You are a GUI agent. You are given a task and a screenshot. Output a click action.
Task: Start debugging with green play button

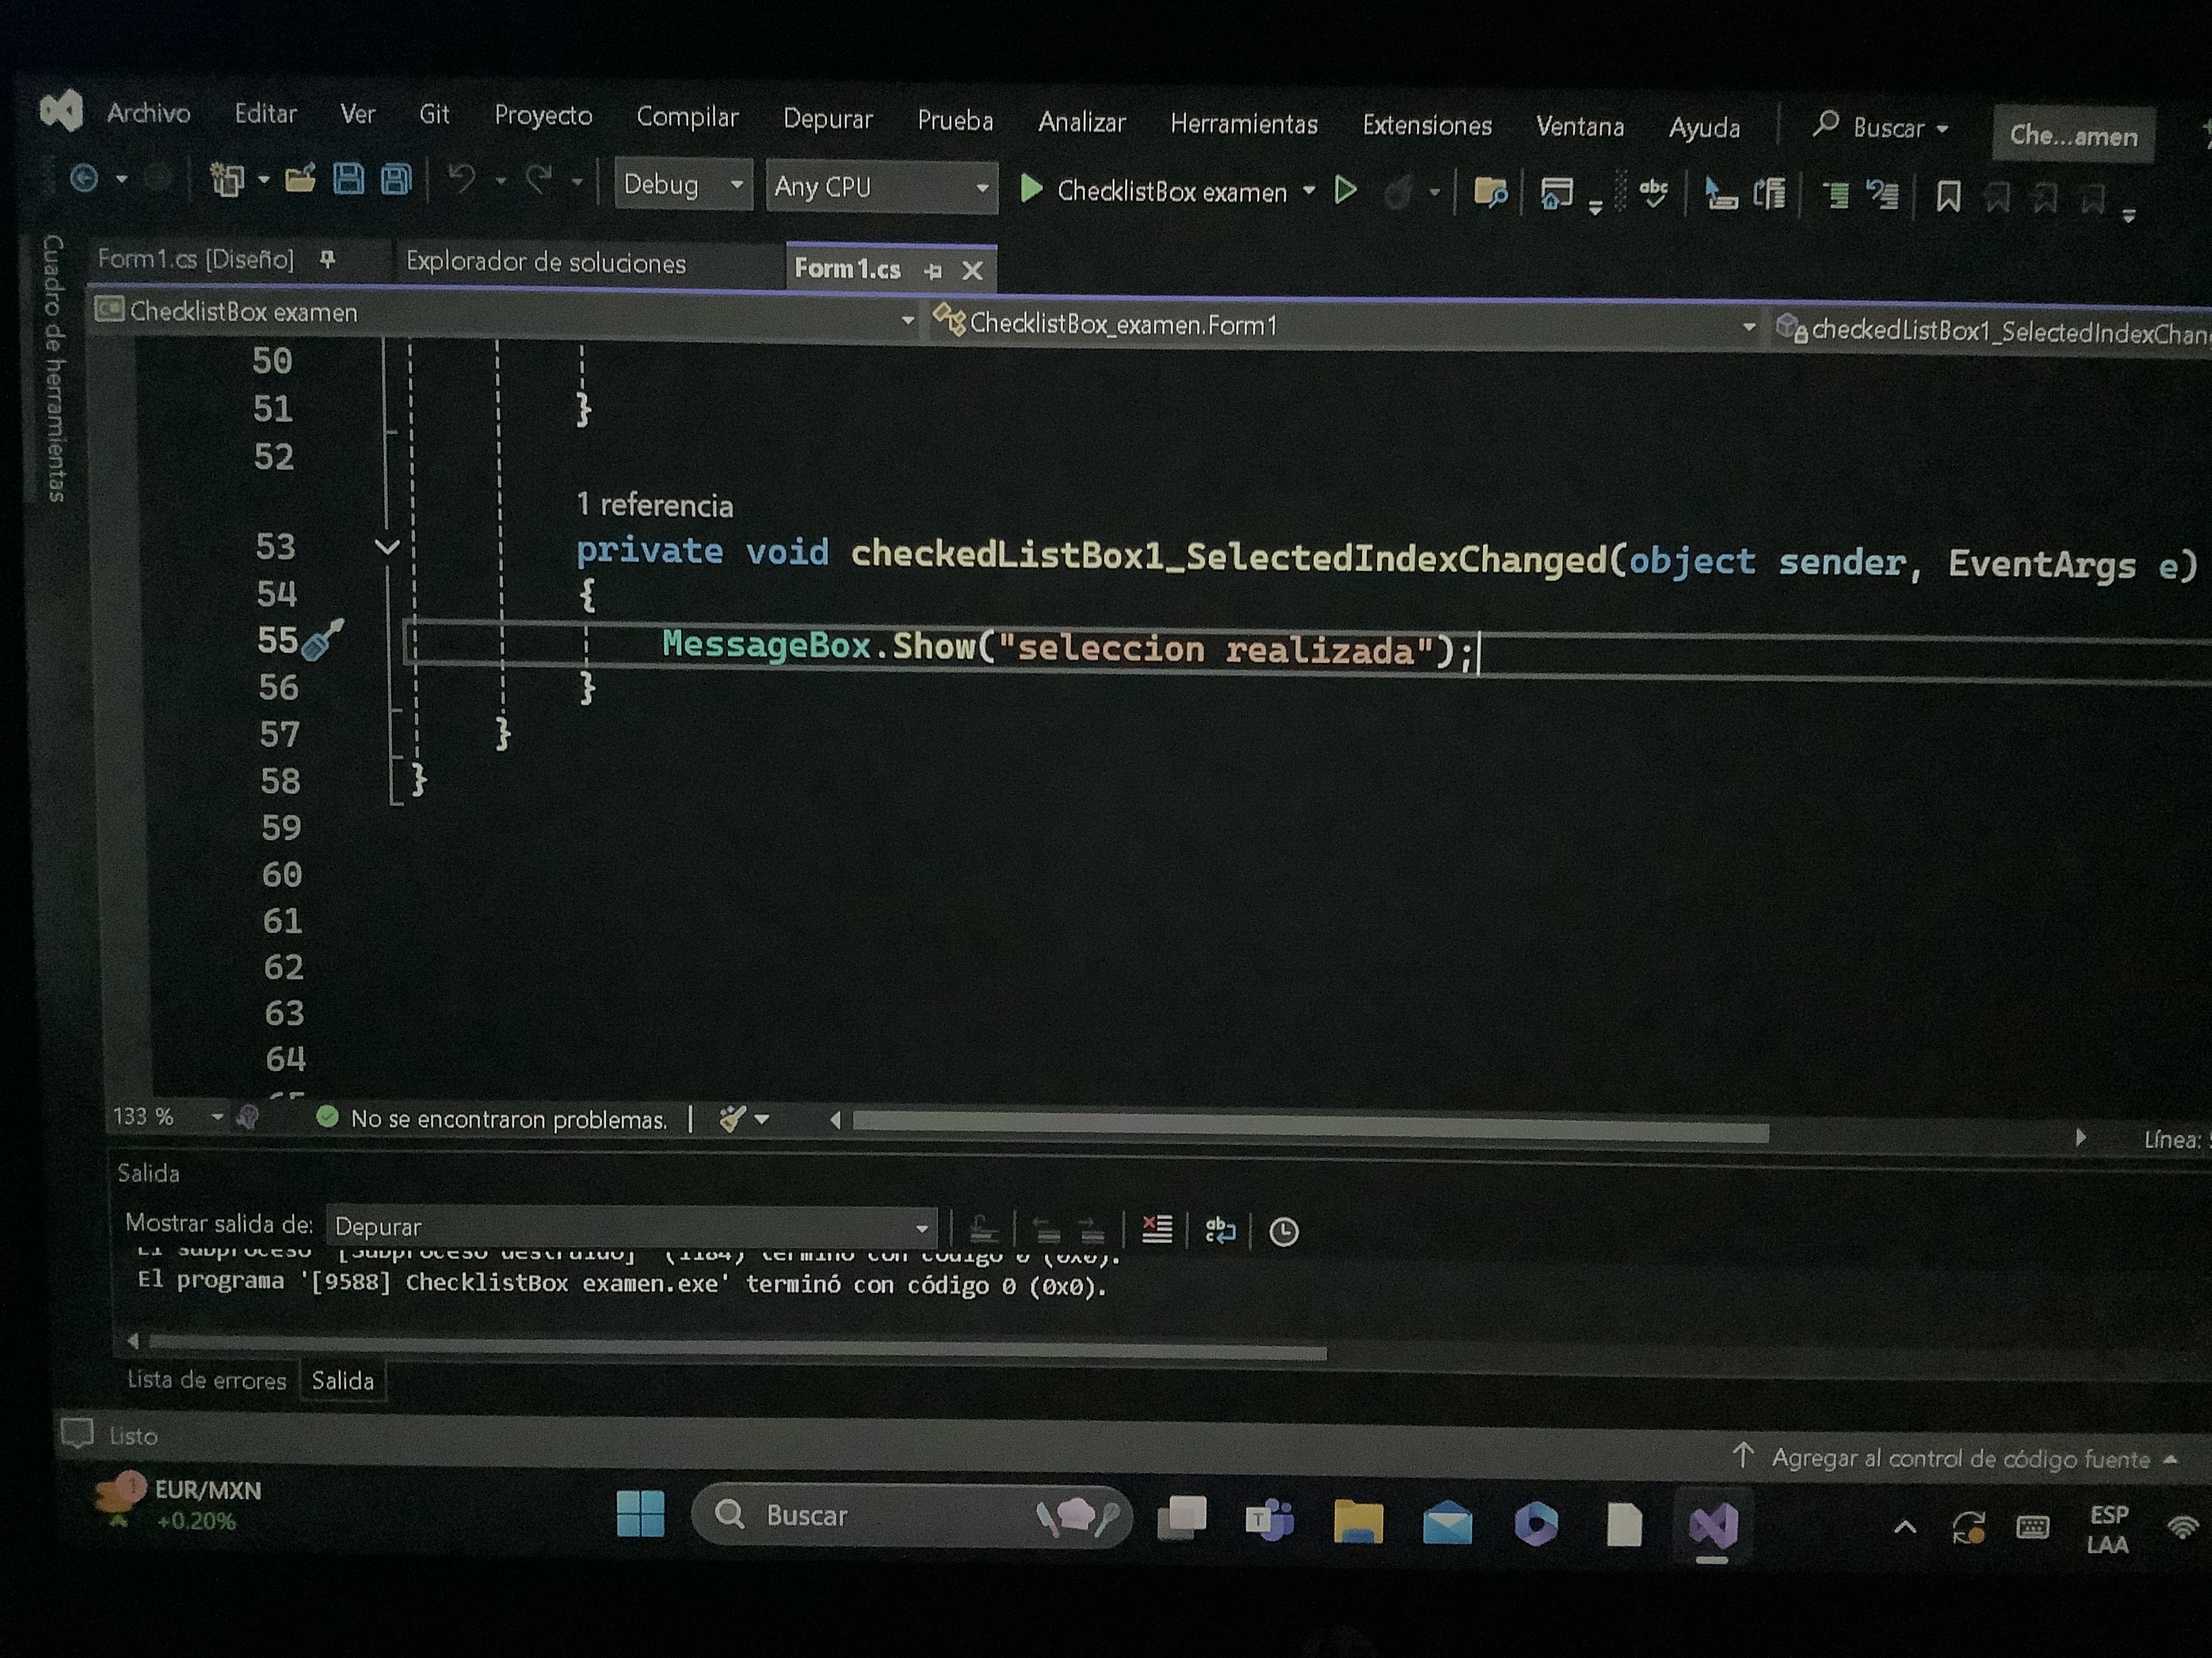tap(1031, 189)
